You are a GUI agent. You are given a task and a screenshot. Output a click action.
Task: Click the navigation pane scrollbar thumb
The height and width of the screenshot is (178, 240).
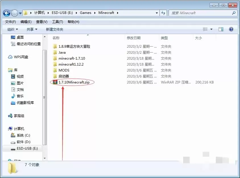pyautogui.click(x=45, y=97)
